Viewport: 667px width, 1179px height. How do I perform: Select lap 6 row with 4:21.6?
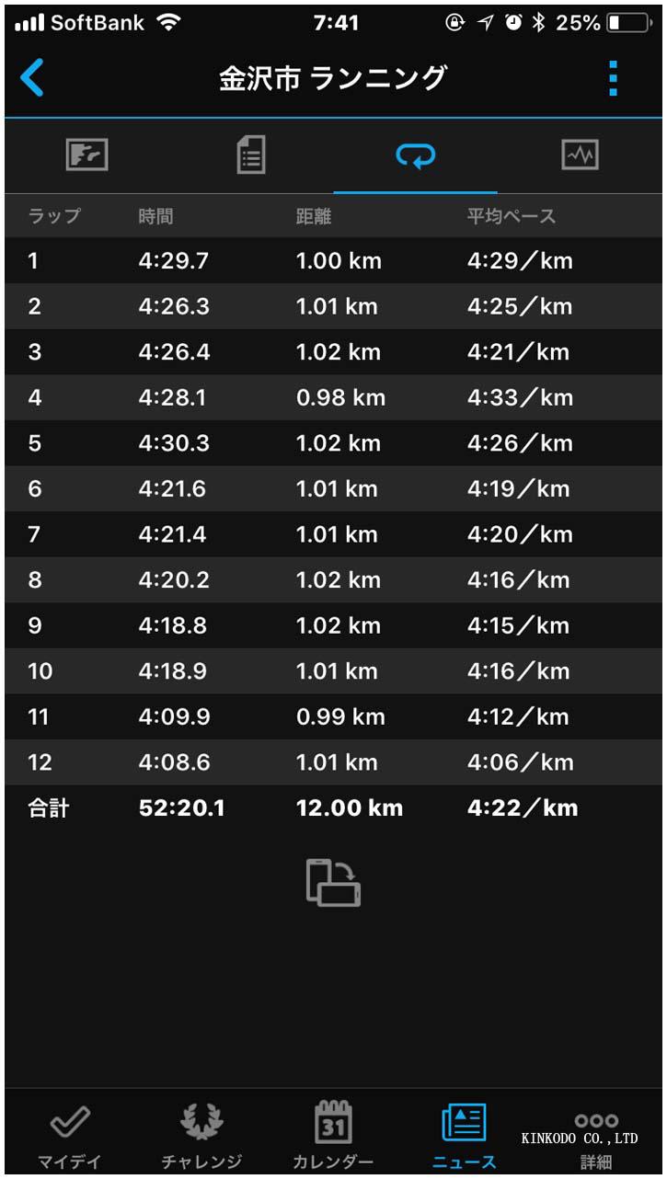click(333, 488)
